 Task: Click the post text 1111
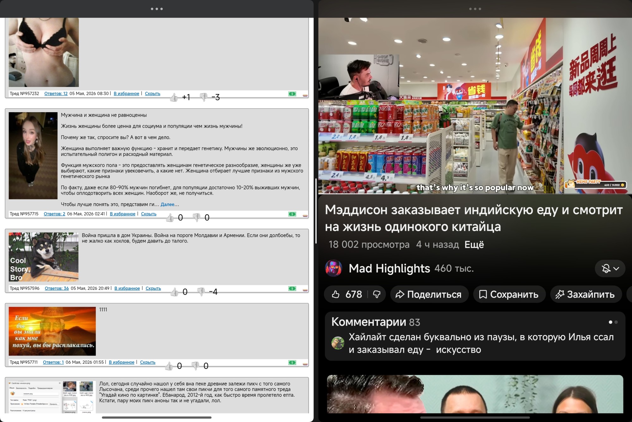[x=103, y=310]
